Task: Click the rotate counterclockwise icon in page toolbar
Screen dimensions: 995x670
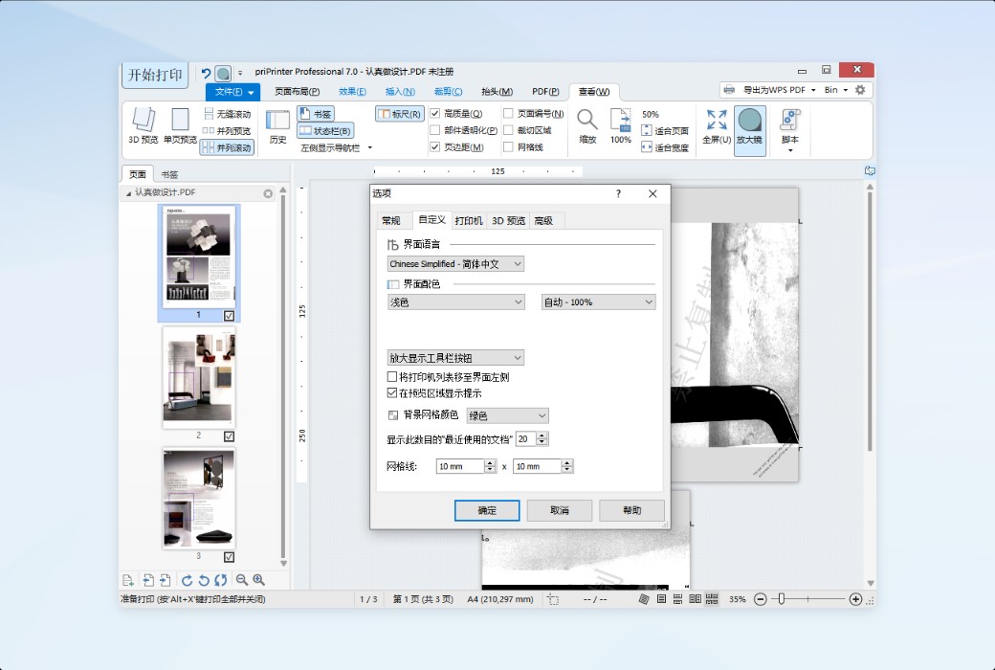Action: [x=204, y=580]
